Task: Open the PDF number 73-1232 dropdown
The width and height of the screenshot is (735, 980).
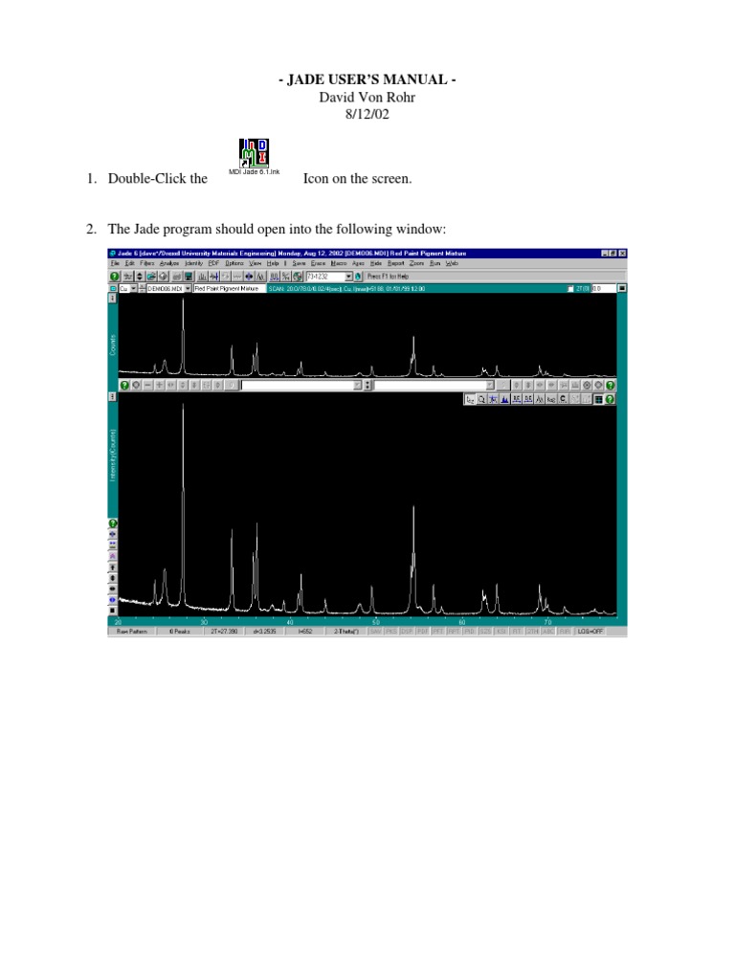Action: click(348, 277)
